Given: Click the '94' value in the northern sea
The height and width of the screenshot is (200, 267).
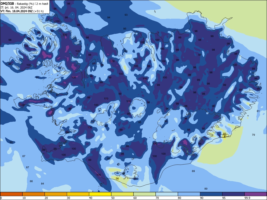Looking at the screenshot, I should point(109,18).
